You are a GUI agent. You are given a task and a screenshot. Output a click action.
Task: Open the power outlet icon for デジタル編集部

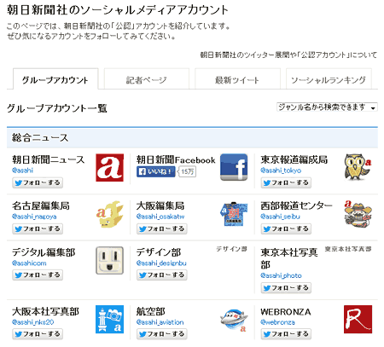pos(109,260)
